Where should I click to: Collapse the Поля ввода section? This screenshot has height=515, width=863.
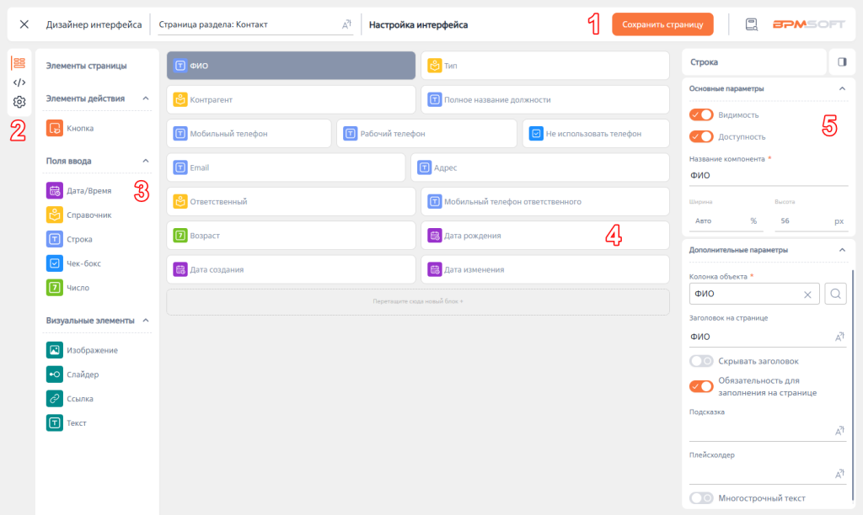click(x=145, y=161)
